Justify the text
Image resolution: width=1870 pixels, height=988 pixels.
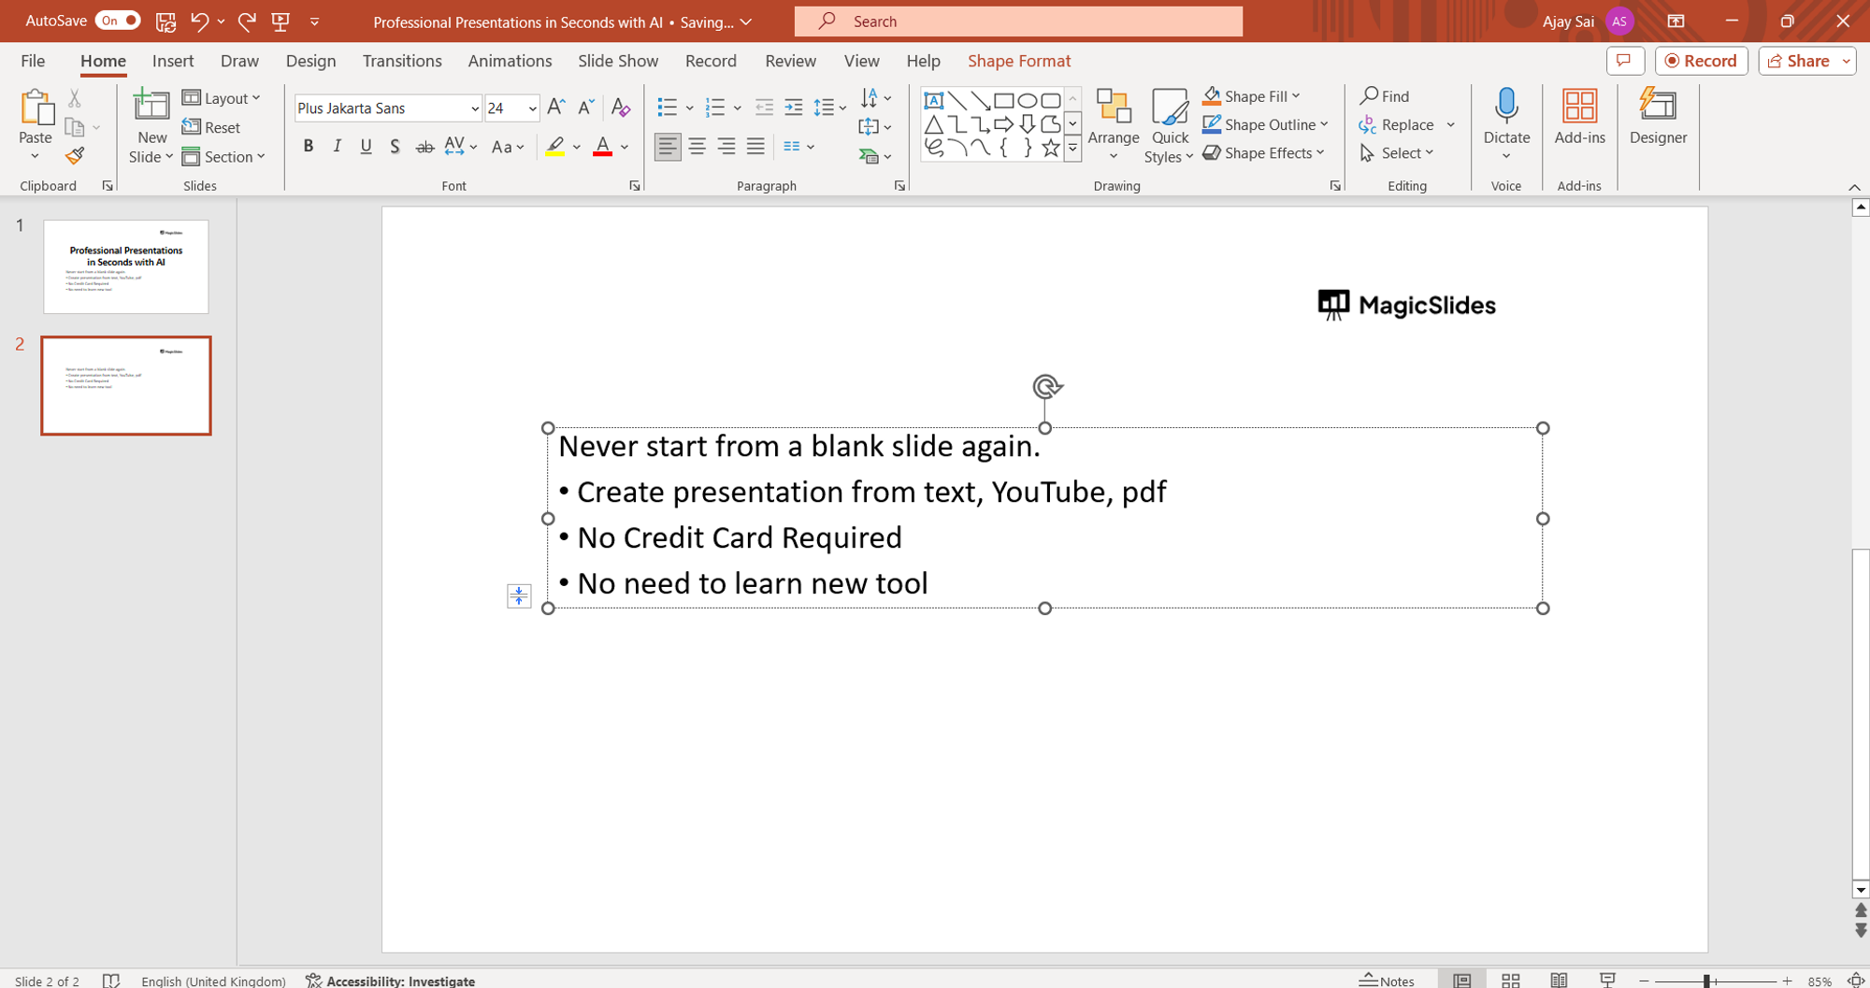[x=755, y=146]
